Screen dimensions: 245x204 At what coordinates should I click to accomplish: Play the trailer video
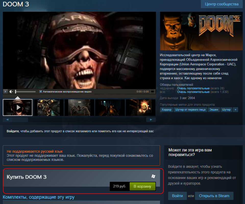[x=5, y=91]
